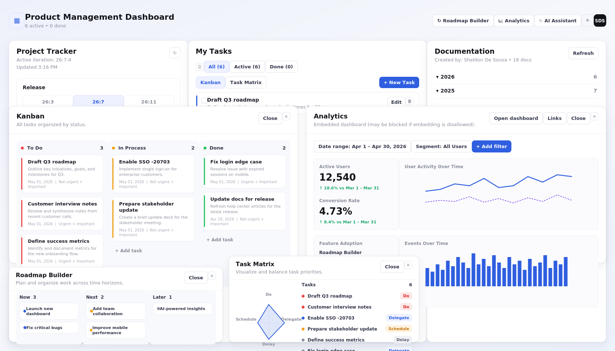Image resolution: width=615 pixels, height=351 pixels.
Task: Expand the 2025 documentation group
Action: point(517,91)
